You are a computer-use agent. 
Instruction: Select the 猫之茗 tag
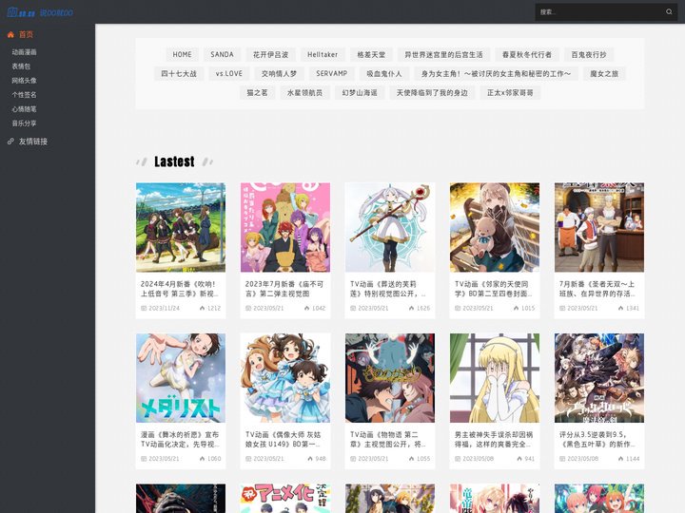tap(257, 93)
